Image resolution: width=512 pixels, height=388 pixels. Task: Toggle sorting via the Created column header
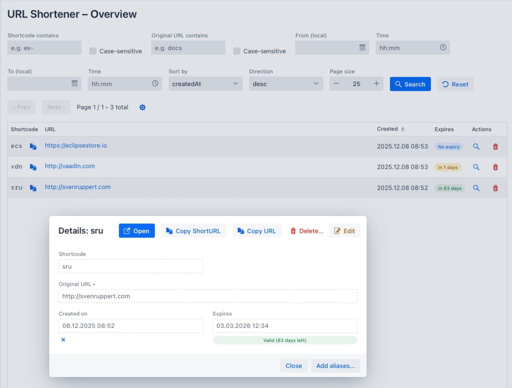coord(390,129)
